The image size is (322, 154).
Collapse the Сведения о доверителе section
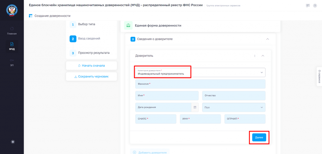[267, 39]
